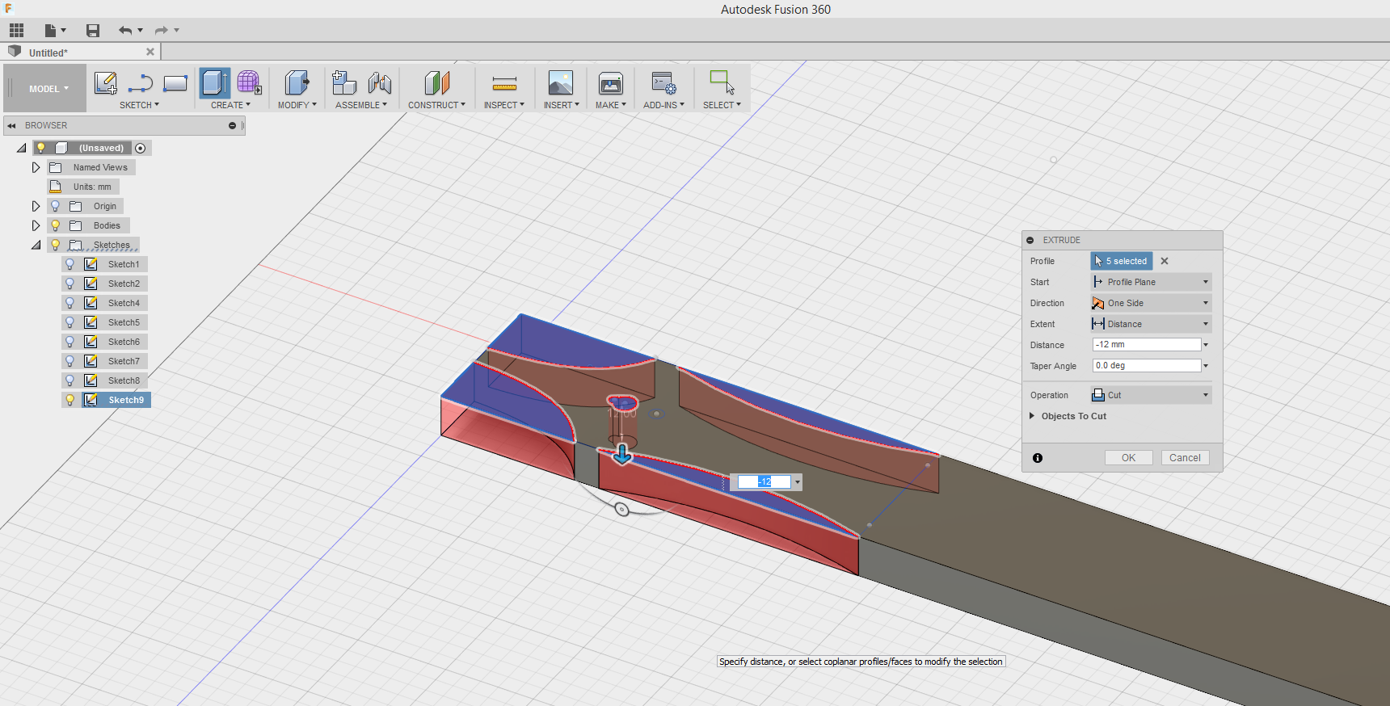Click OK in the Extrude dialog
The width and height of the screenshot is (1390, 706).
1128,458
